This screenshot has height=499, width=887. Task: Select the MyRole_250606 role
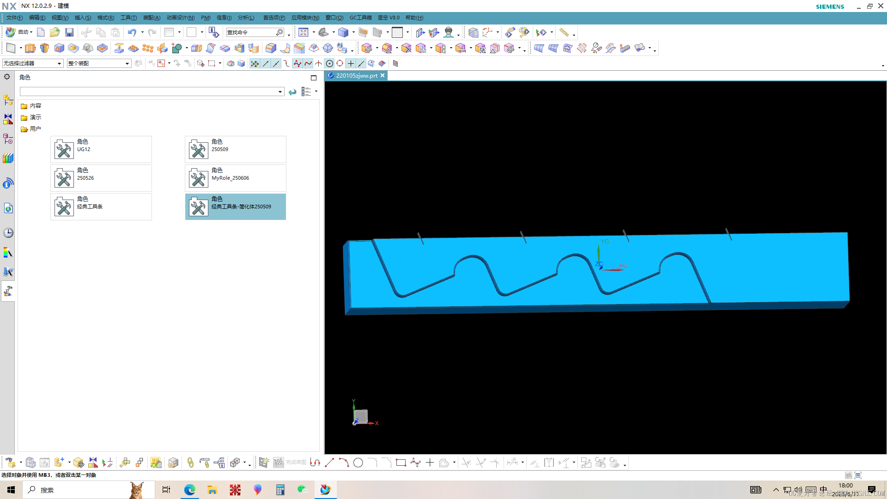pyautogui.click(x=236, y=178)
